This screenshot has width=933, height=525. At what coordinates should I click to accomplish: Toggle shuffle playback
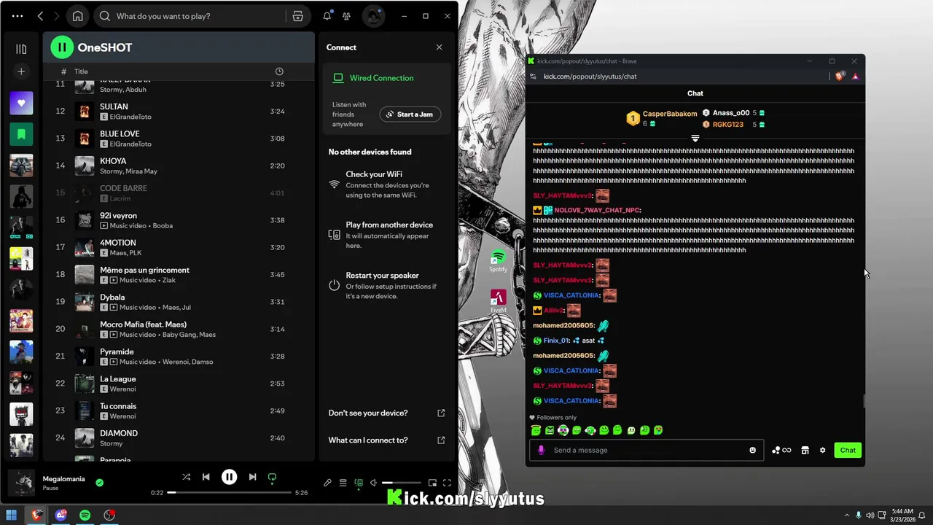pos(186,477)
